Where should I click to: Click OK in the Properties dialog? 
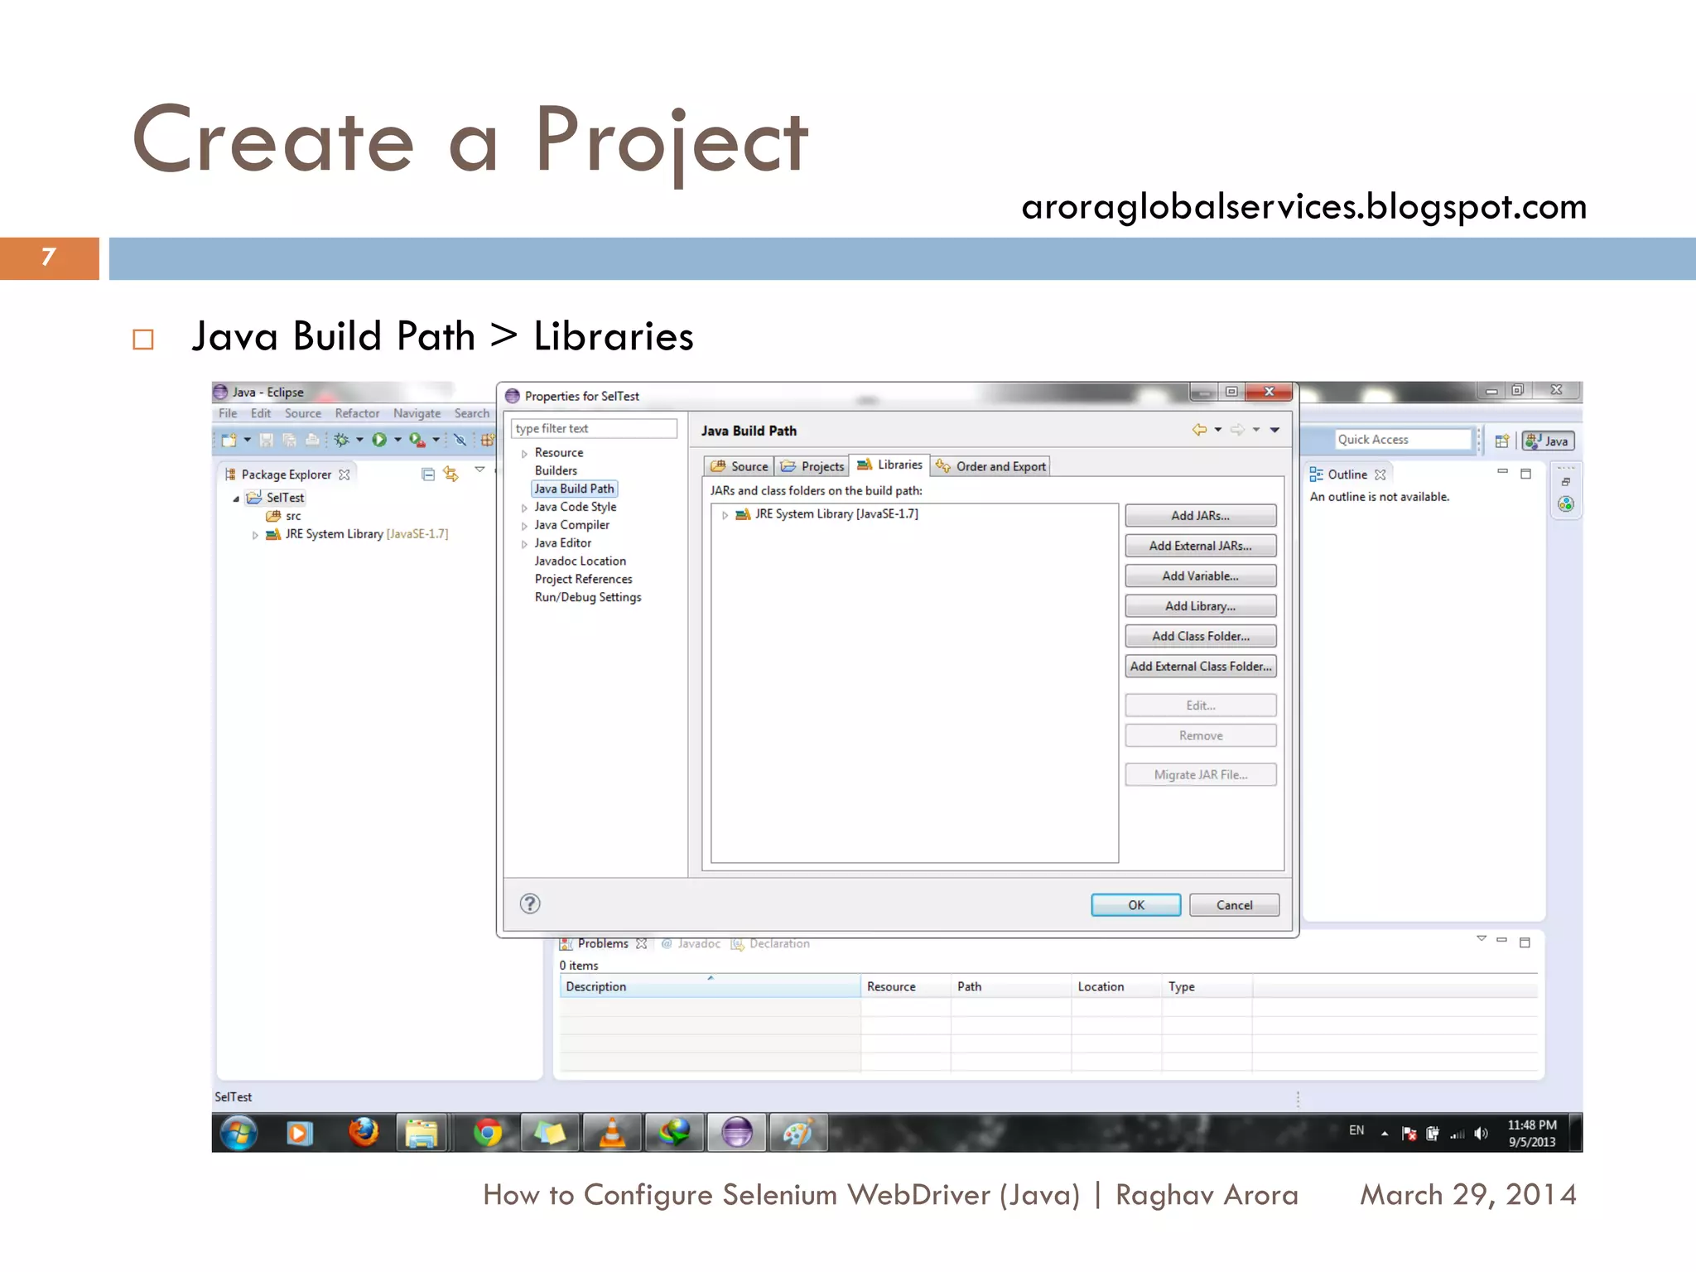1136,905
